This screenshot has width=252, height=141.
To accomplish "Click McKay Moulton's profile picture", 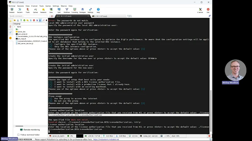I will tap(236, 70).
